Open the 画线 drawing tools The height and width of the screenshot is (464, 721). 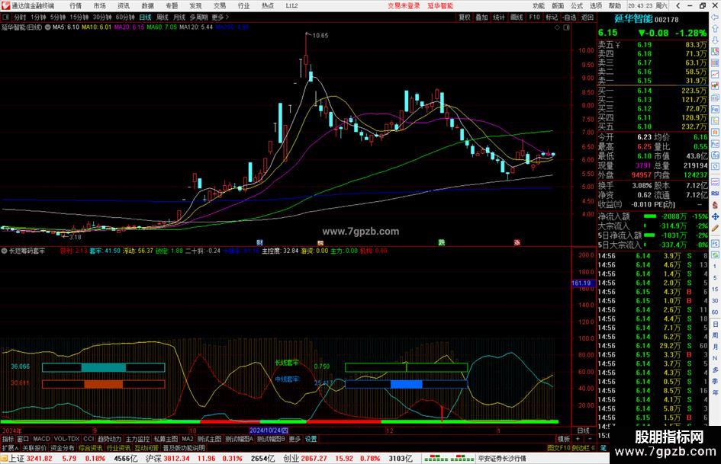[517, 18]
